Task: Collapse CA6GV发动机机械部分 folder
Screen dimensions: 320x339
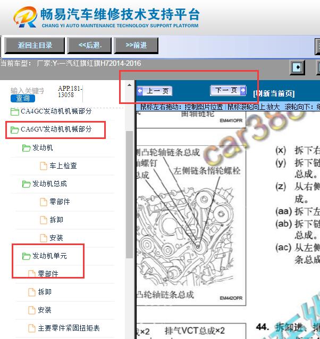Action: coord(56,129)
